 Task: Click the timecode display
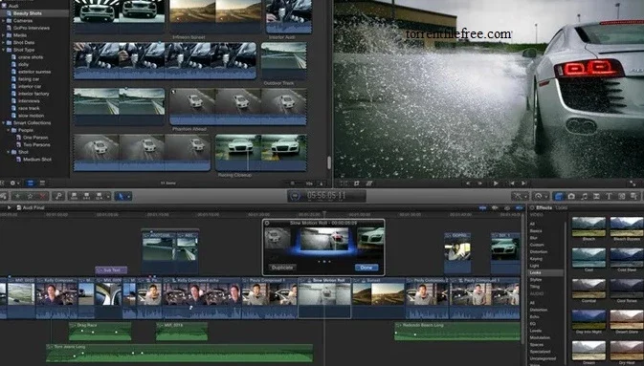(x=326, y=196)
